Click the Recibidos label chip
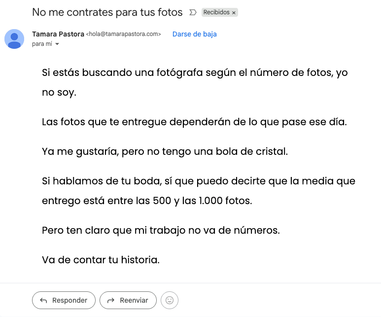The image size is (381, 317). click(x=216, y=12)
